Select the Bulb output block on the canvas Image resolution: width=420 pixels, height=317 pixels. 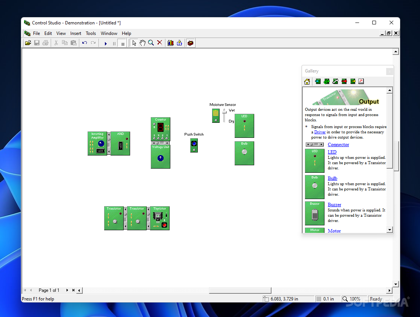[x=244, y=153]
